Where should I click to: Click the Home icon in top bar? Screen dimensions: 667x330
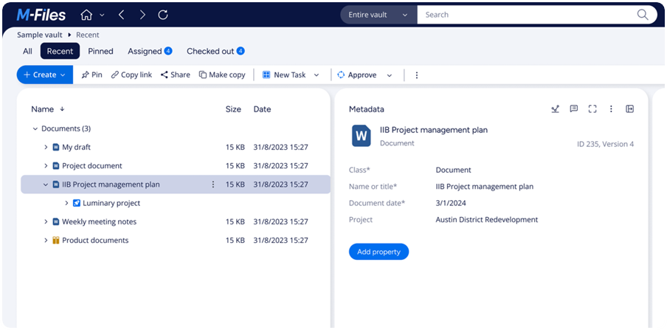tap(86, 15)
